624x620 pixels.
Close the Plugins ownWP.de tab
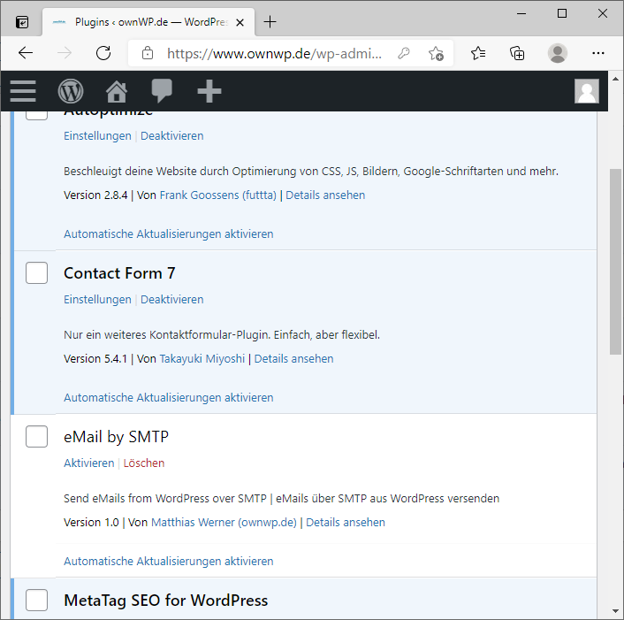click(x=240, y=23)
